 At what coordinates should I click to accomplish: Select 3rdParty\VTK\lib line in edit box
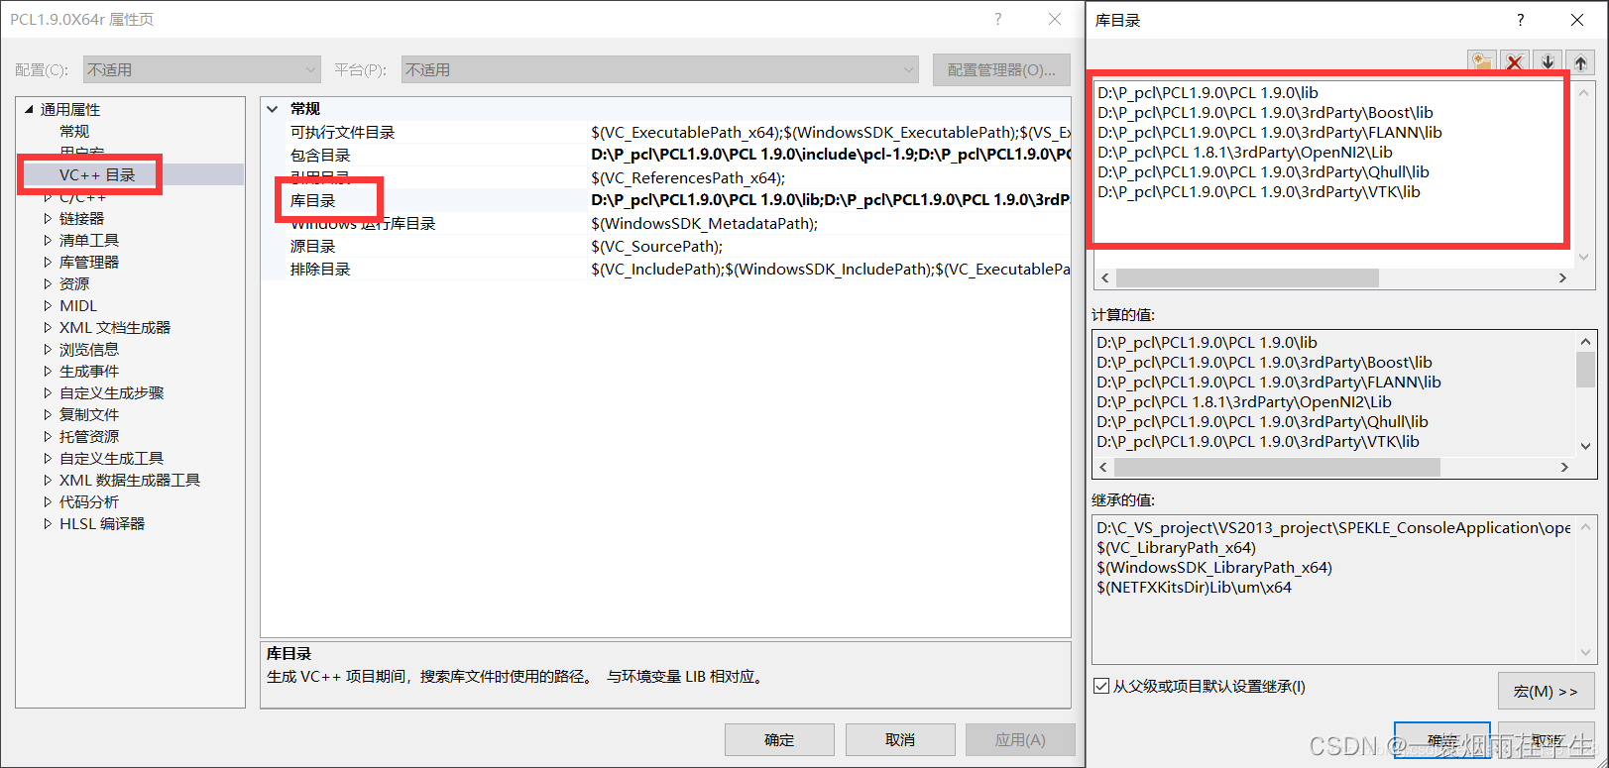pyautogui.click(x=1259, y=191)
